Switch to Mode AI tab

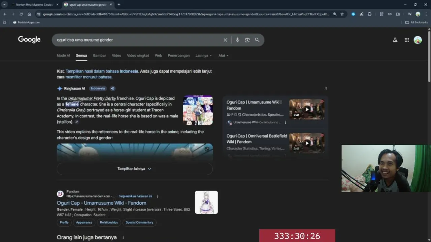[x=63, y=55]
